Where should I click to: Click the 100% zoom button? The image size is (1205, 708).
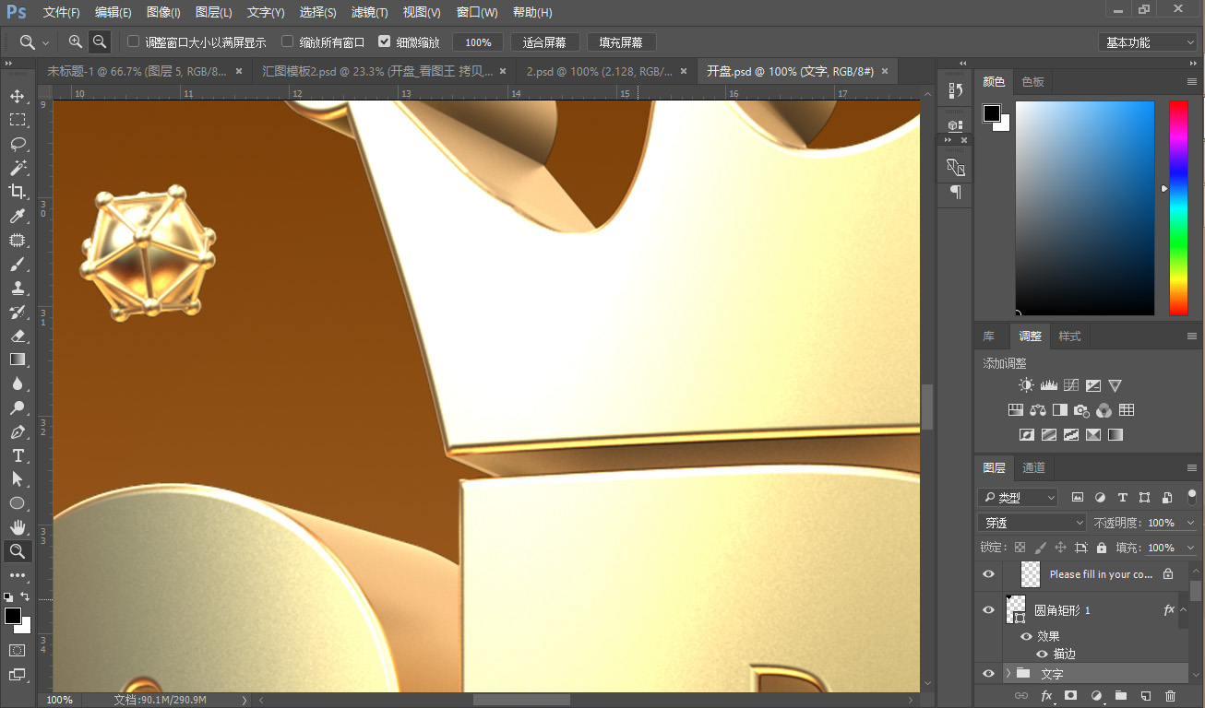pos(478,42)
